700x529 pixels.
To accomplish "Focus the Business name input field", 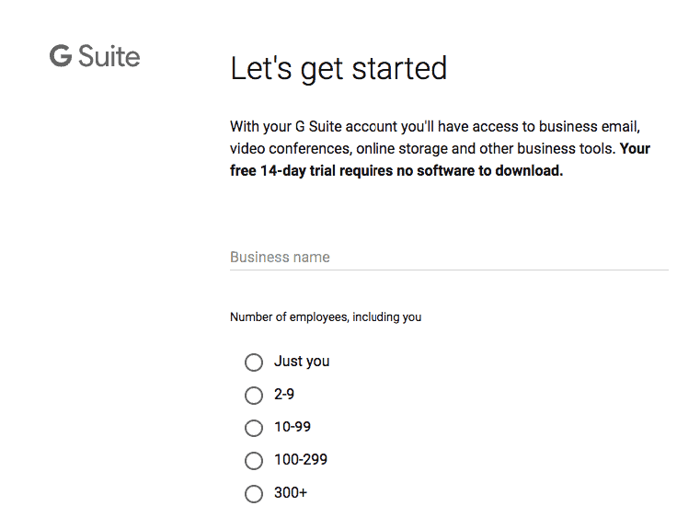I will pos(449,258).
